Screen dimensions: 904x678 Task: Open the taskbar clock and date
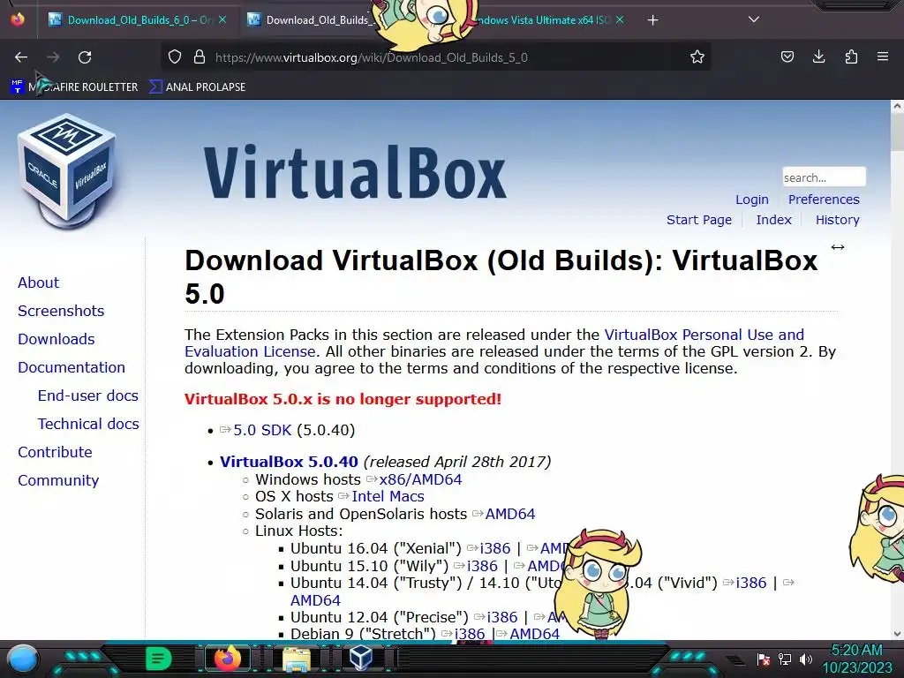tap(857, 659)
